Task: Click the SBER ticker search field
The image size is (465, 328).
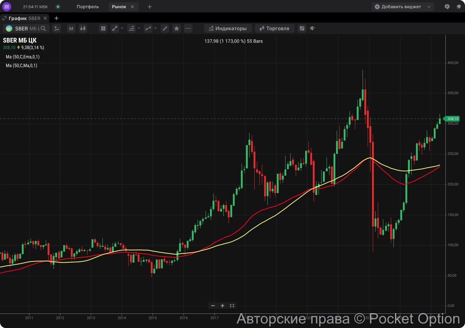Action: click(x=26, y=28)
